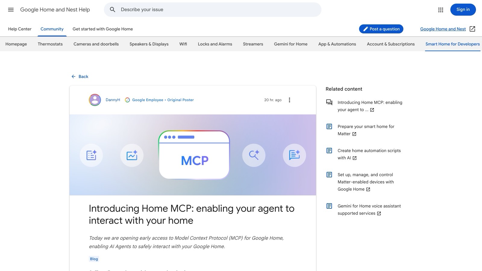The height and width of the screenshot is (271, 482).
Task: Click the Sign in button
Action: coord(463,10)
